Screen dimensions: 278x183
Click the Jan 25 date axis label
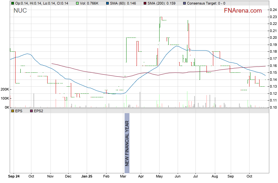point(87,177)
